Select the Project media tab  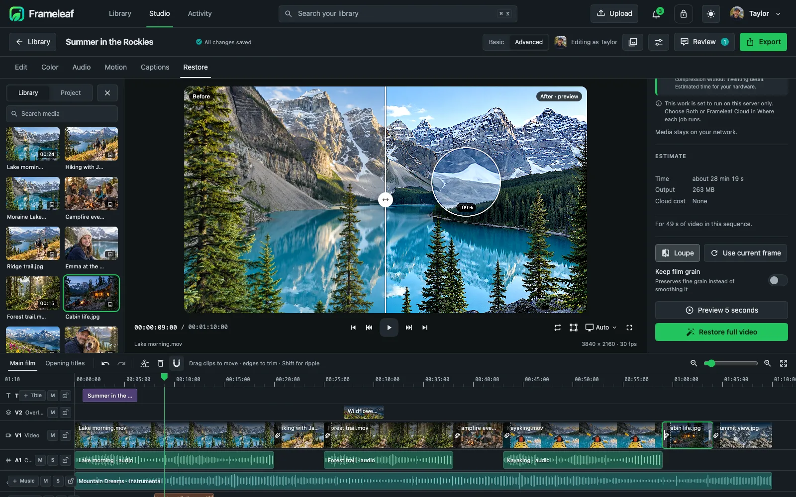pos(71,93)
